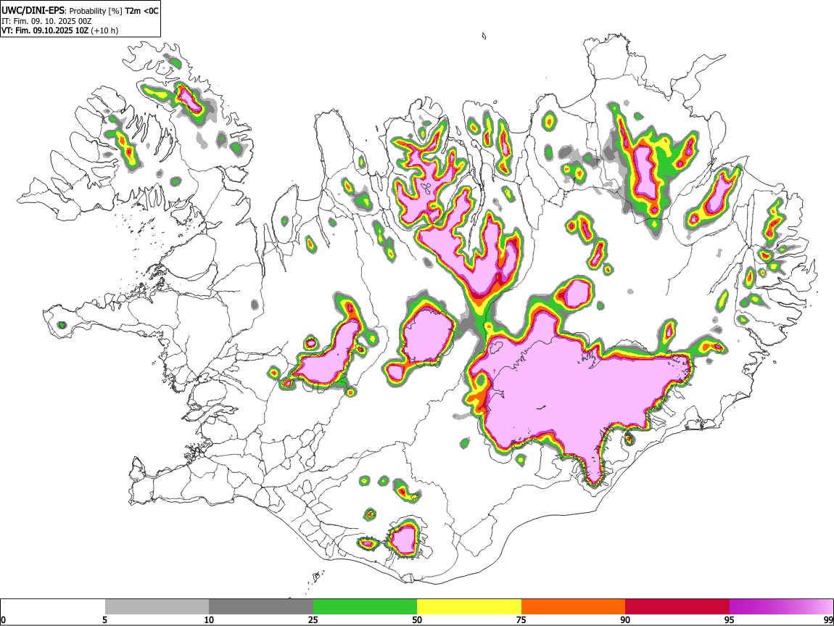834x626 pixels.
Task: Click the legend tick label '10'
Action: pyautogui.click(x=209, y=620)
